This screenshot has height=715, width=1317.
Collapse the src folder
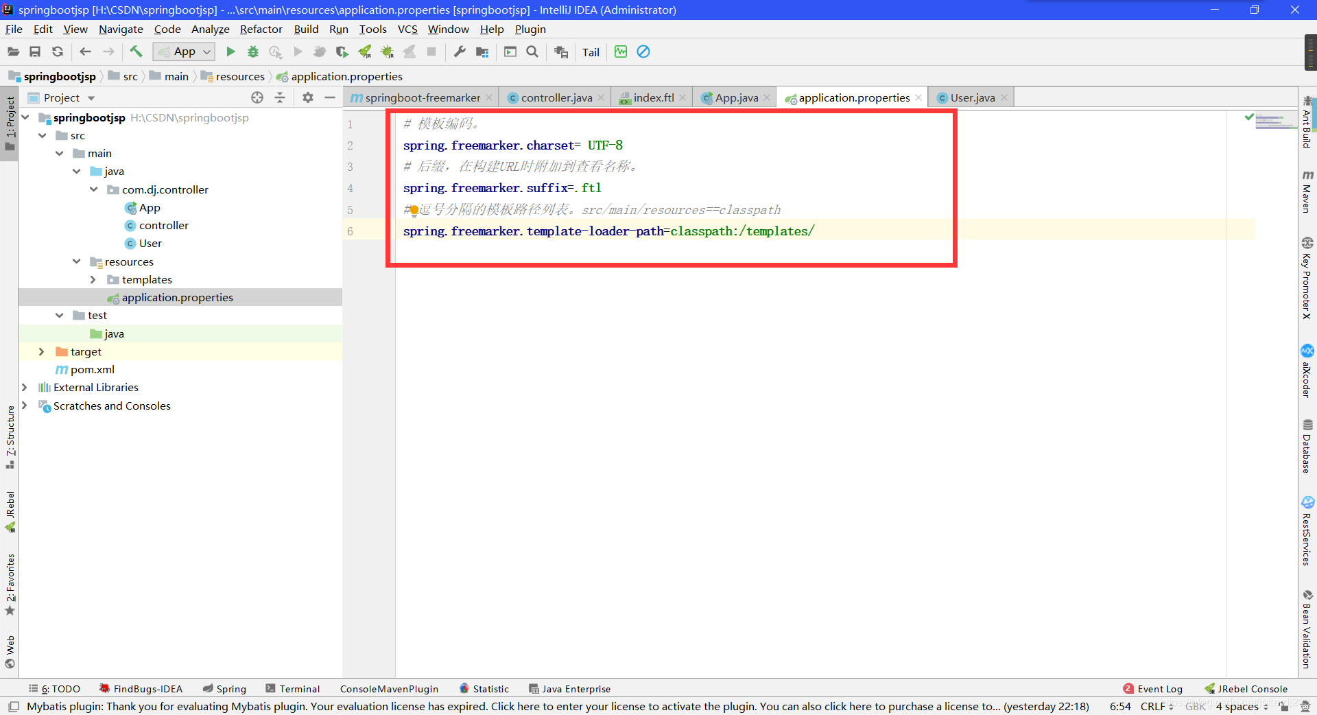pos(43,135)
